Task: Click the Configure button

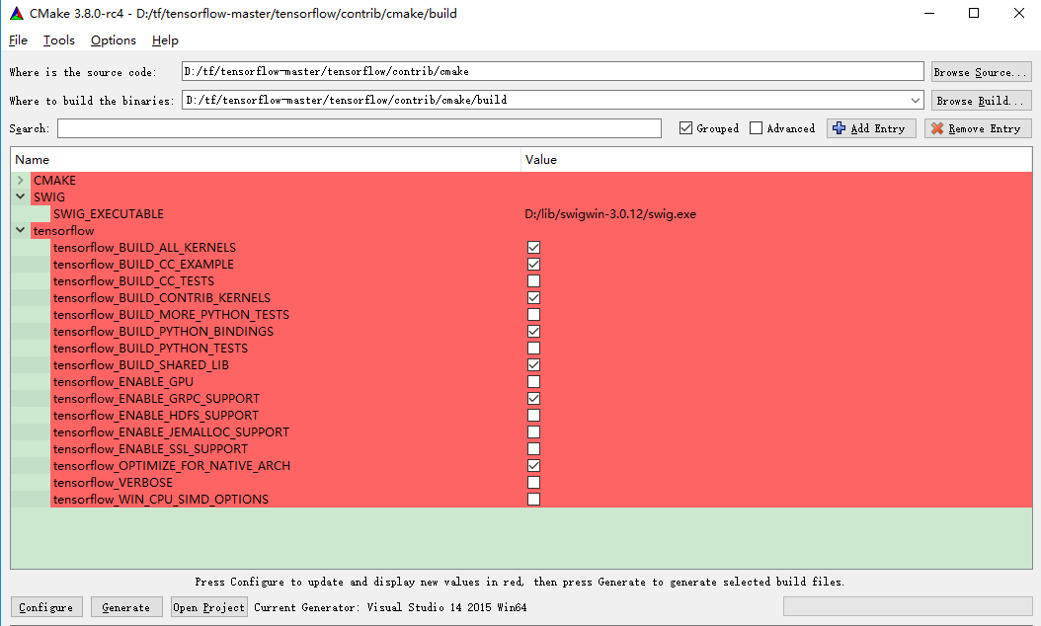Action: tap(46, 607)
